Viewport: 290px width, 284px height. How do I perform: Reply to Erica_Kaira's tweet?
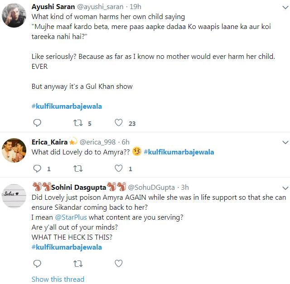(x=38, y=168)
